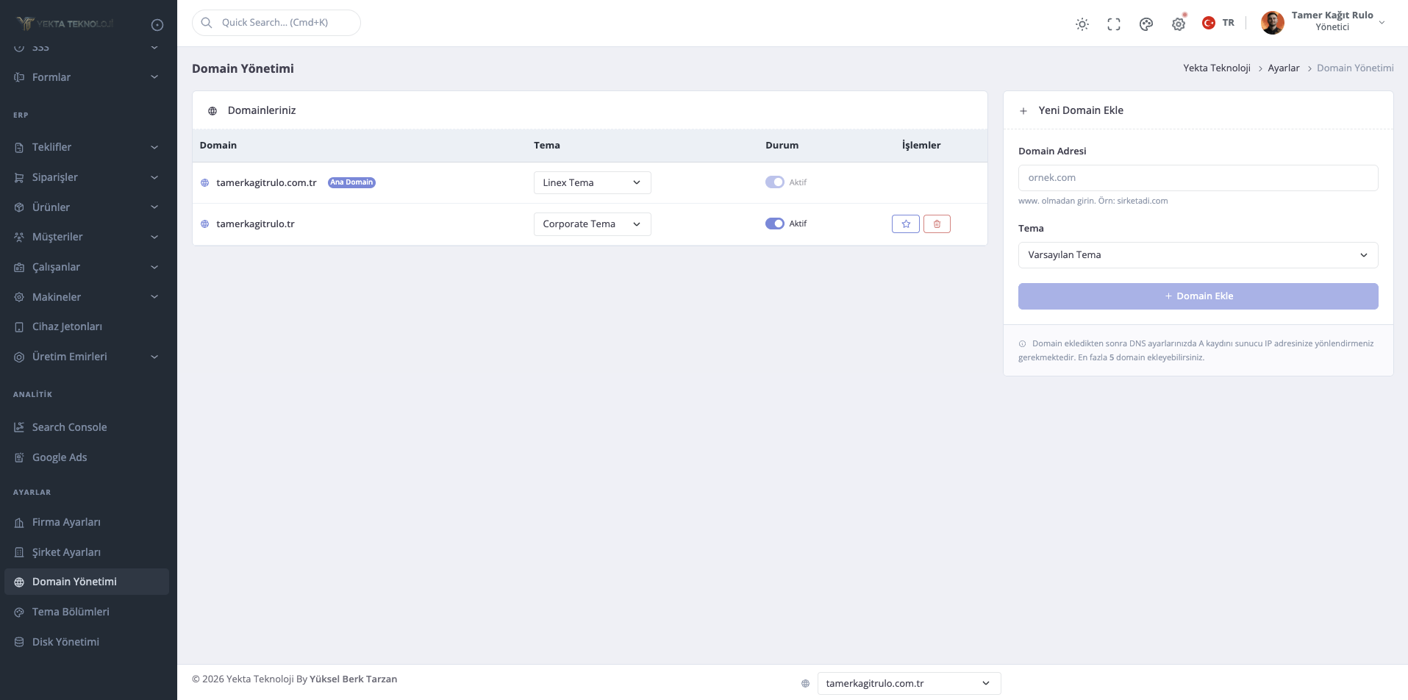Screen dimensions: 1408x700
Task: Open the settings gear icon in header
Action: tap(1178, 24)
